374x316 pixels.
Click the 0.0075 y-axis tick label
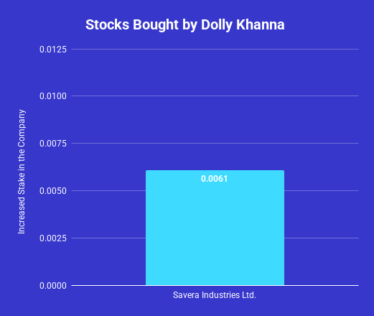[x=53, y=144]
